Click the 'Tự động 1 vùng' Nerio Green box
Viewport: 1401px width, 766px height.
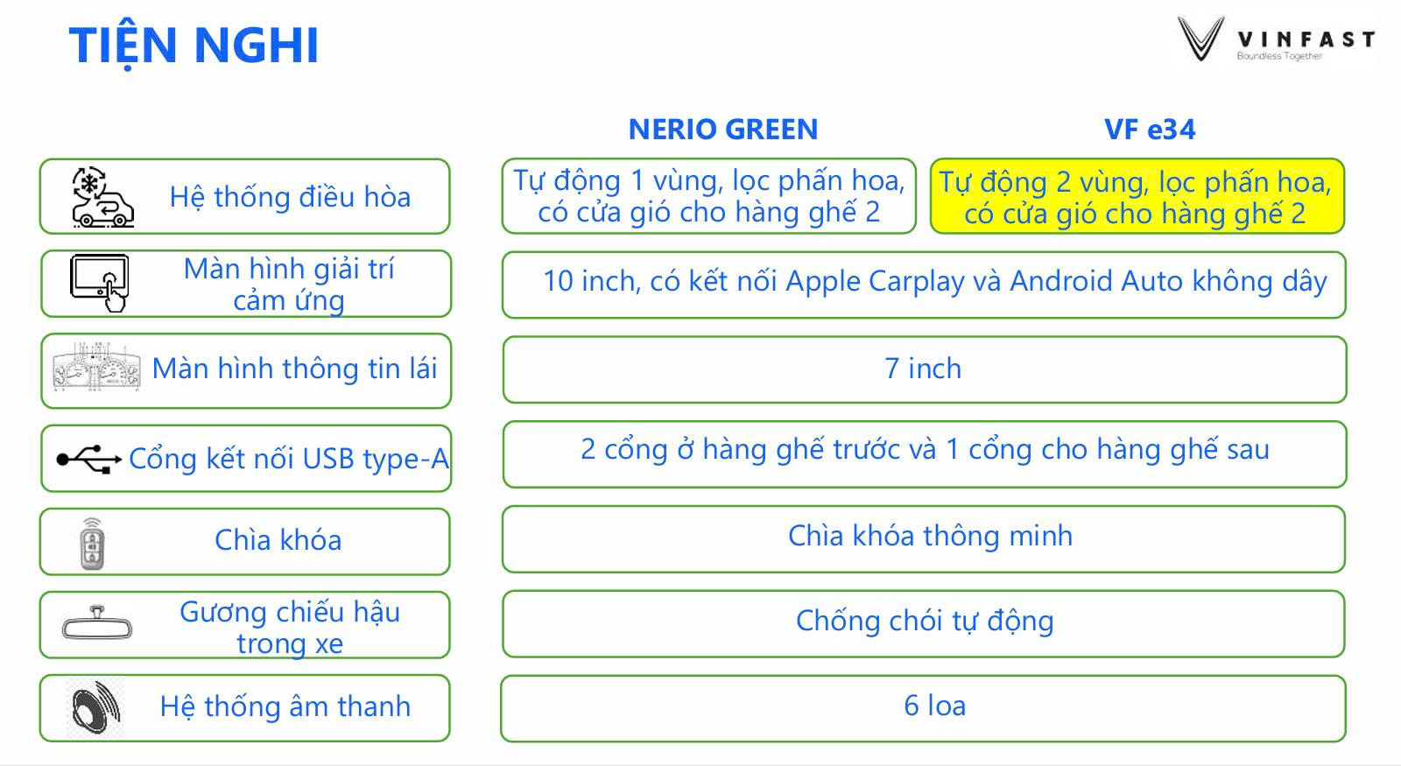tap(708, 196)
